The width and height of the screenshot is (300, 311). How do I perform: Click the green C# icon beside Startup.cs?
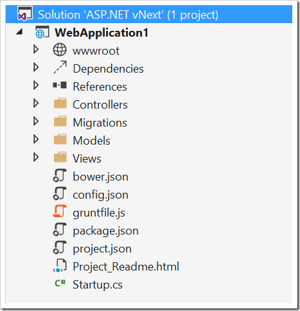pyautogui.click(x=60, y=283)
